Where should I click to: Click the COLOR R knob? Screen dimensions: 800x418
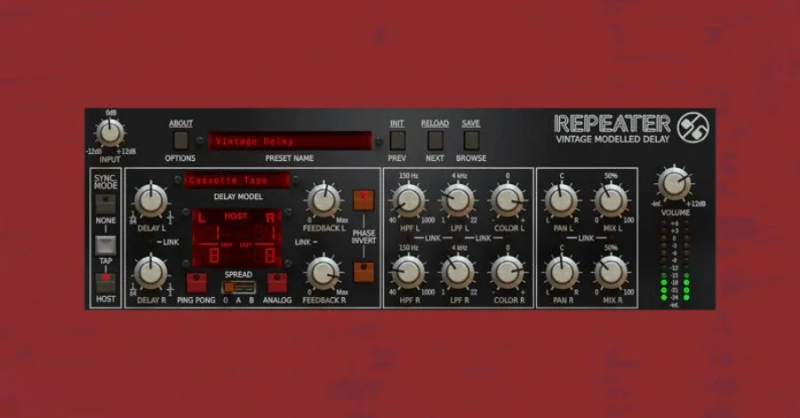pyautogui.click(x=508, y=273)
